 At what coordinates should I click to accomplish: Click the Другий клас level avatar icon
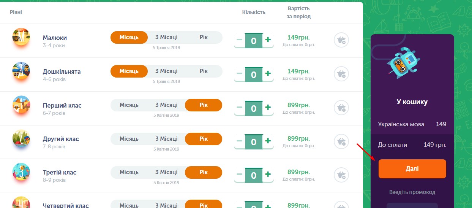click(21, 140)
